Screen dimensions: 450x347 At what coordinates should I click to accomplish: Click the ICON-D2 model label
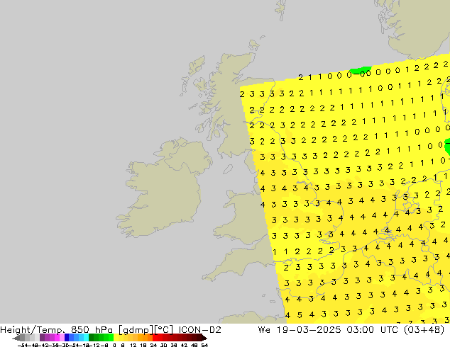[199, 330]
